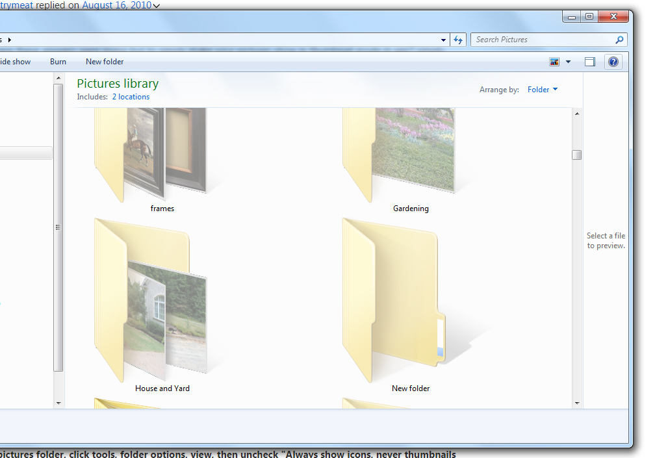Image resolution: width=655 pixels, height=458 pixels.
Task: Open the frames folder
Action: coord(151,155)
